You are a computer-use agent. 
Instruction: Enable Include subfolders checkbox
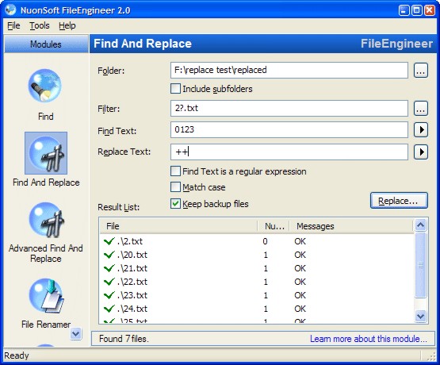click(x=175, y=89)
